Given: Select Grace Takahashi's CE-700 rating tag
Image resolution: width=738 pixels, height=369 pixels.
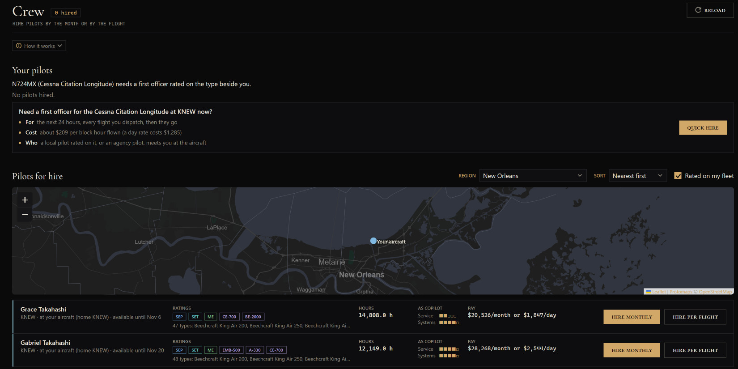Looking at the screenshot, I should [229, 317].
